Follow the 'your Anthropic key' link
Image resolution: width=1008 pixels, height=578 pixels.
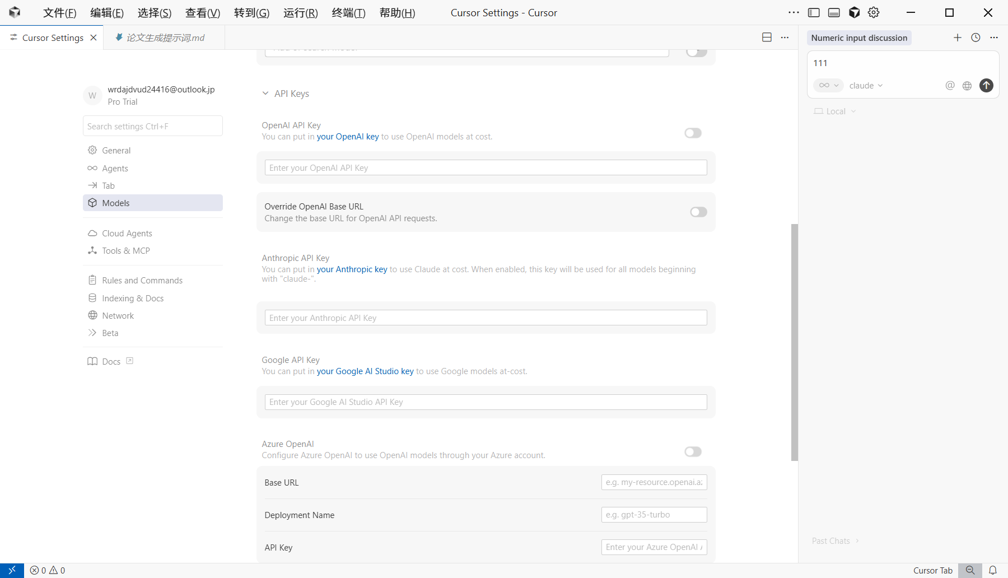[x=352, y=269]
